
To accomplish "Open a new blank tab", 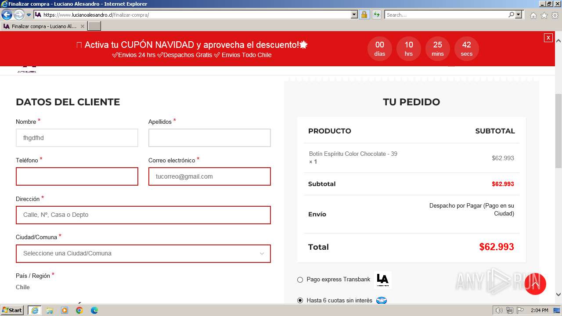I will 94,26.
